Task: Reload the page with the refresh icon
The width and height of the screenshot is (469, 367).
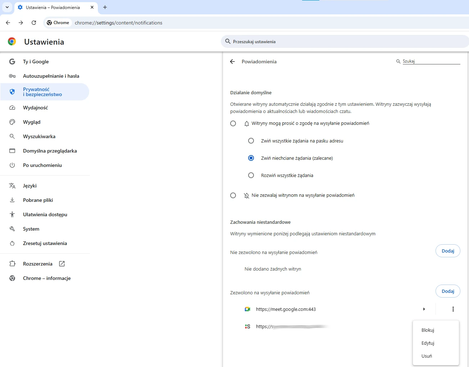Action: (x=34, y=23)
